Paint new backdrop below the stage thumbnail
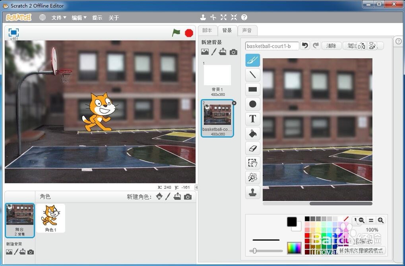This screenshot has height=266, width=405. 16,252
